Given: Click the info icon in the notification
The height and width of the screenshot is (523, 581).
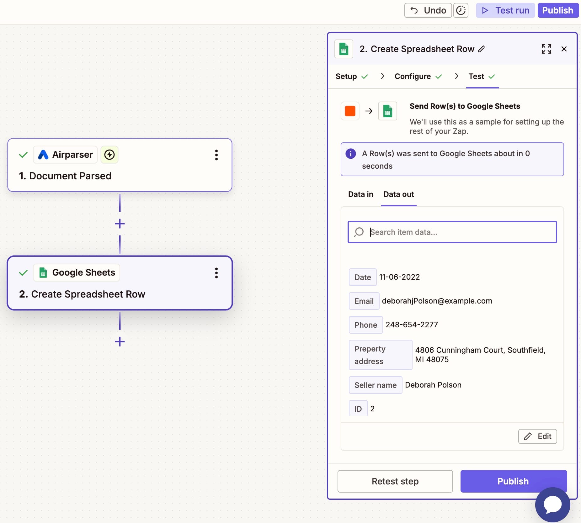Looking at the screenshot, I should coord(350,154).
